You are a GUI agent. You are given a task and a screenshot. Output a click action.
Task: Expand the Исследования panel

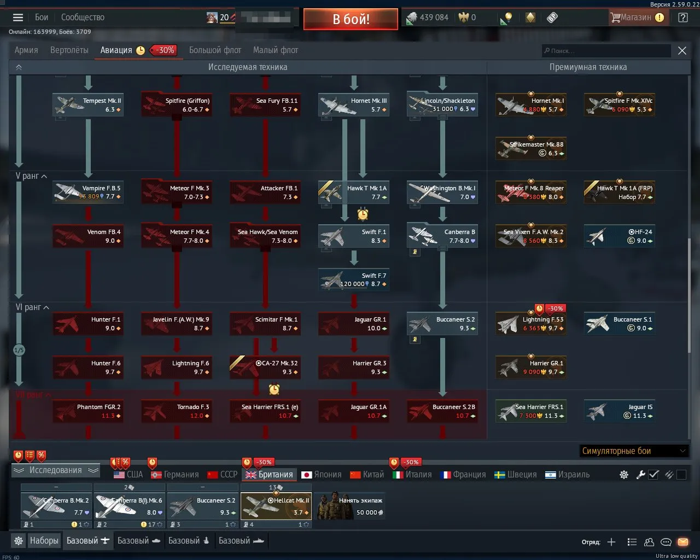point(56,470)
